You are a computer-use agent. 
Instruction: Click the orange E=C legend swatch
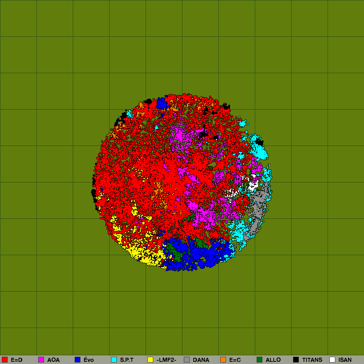223,360
